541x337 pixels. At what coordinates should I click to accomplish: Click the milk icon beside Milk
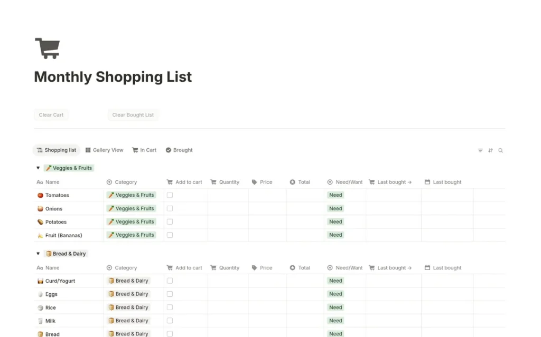pos(40,321)
